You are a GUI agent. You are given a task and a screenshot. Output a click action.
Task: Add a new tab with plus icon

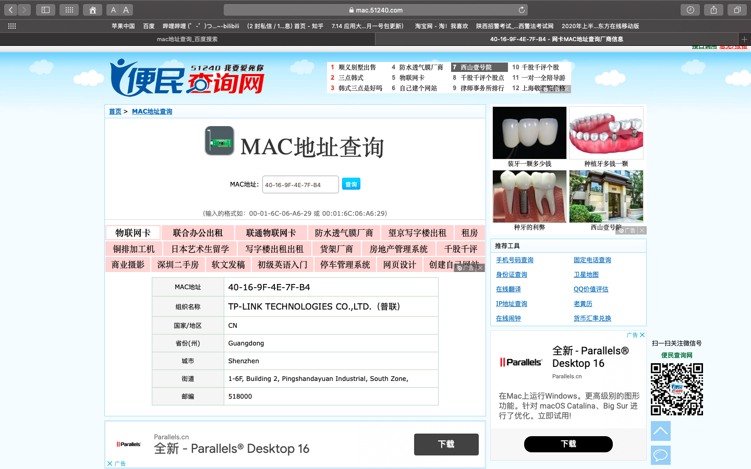[x=744, y=39]
